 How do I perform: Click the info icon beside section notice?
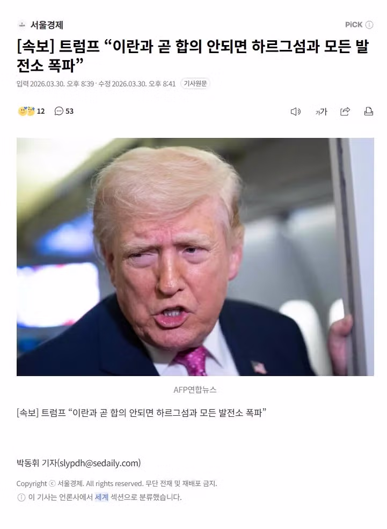tap(21, 497)
